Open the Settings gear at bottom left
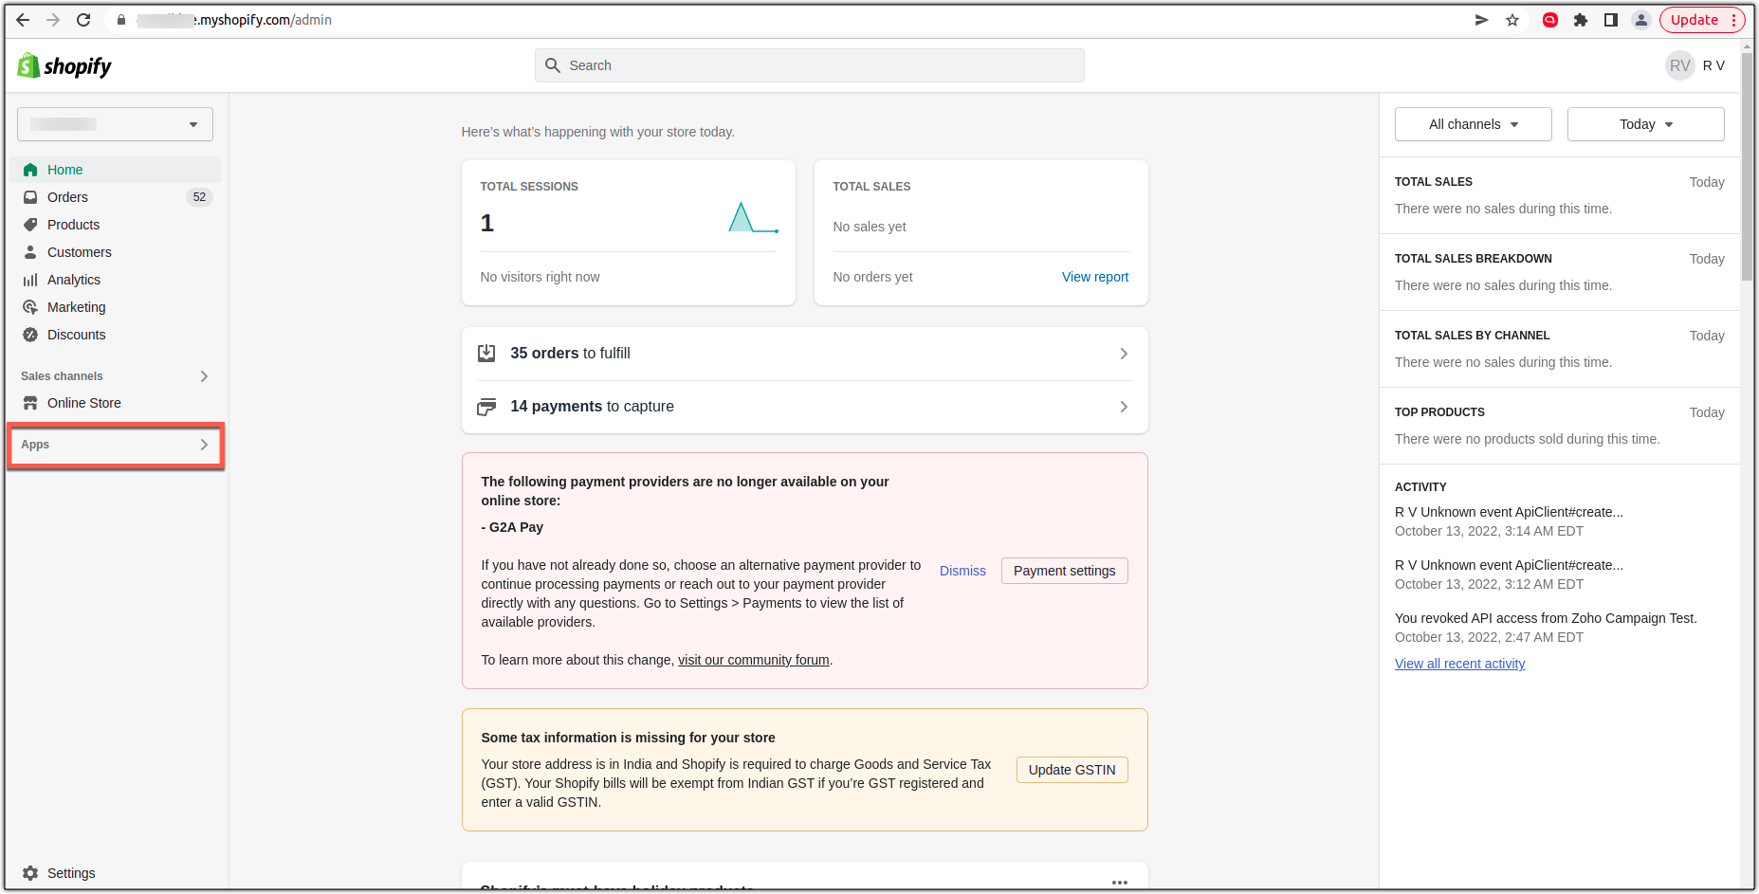 pyautogui.click(x=30, y=872)
